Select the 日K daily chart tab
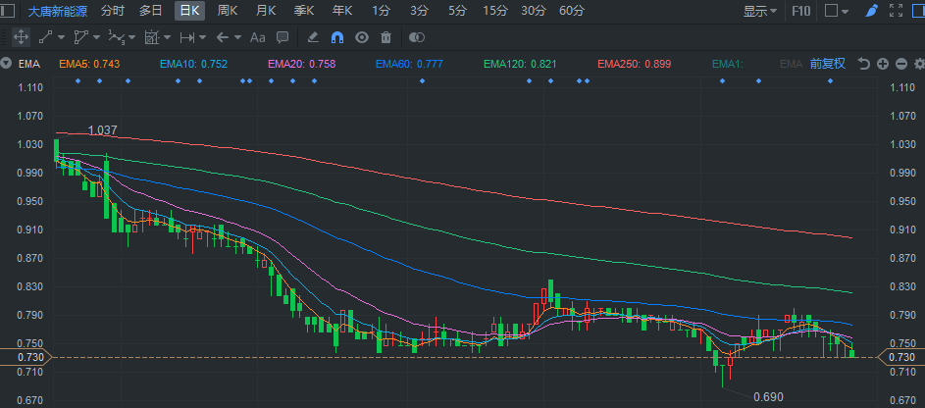Image resolution: width=925 pixels, height=408 pixels. click(189, 11)
